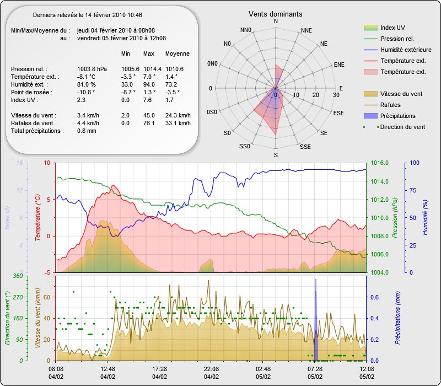Click the Moyenne column header in table
This screenshot has height=386, width=441.
pos(178,53)
